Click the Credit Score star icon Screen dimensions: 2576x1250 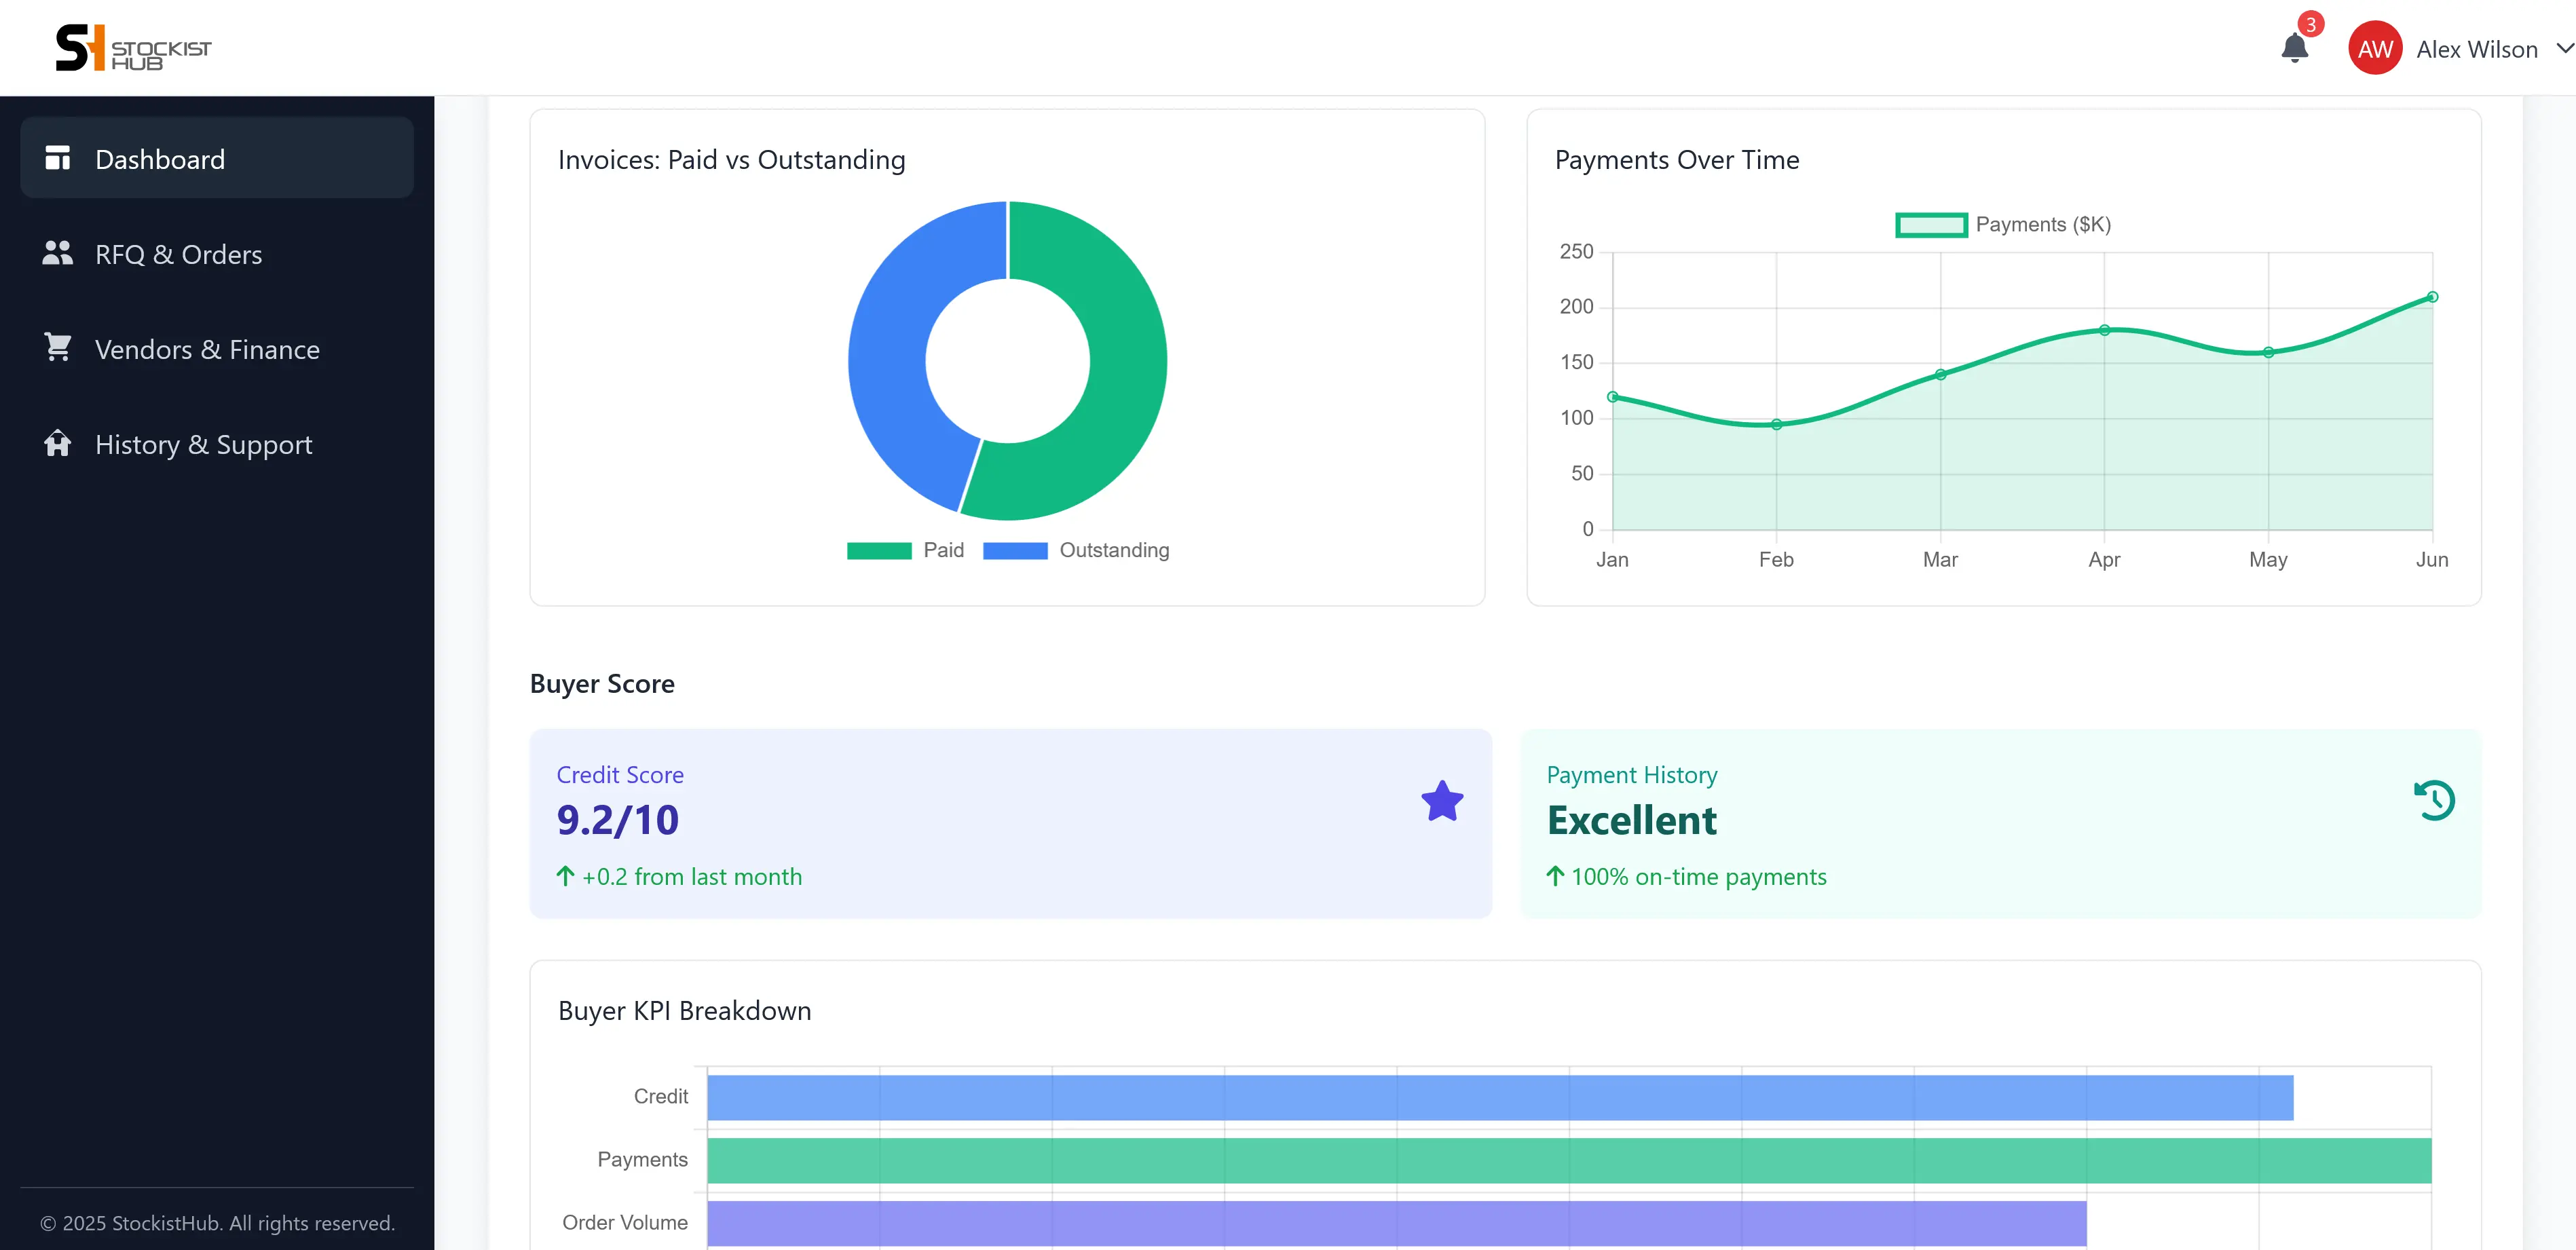pos(1442,801)
